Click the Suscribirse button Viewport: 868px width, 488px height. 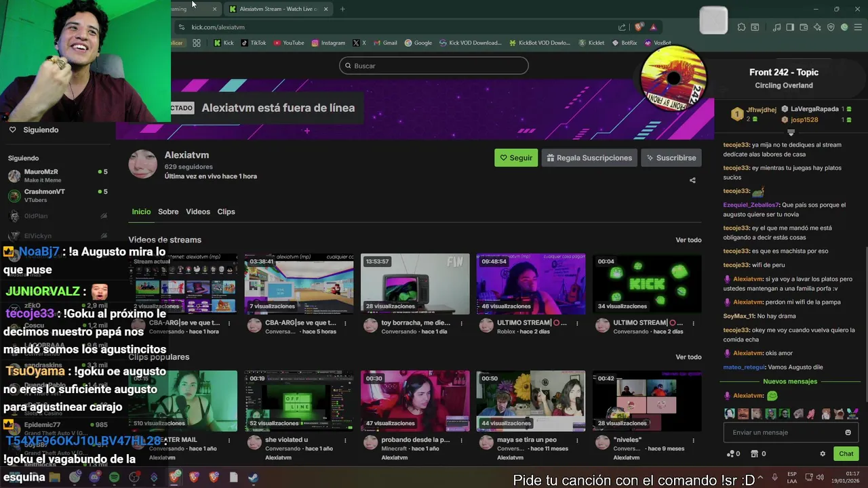click(x=671, y=158)
